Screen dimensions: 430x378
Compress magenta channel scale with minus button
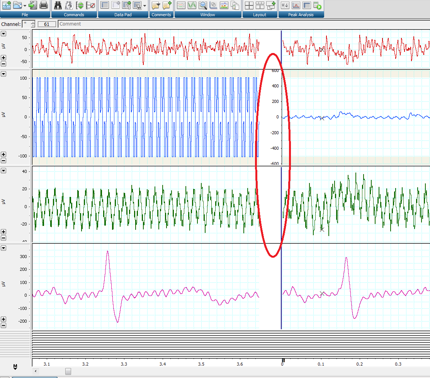(x=3, y=325)
